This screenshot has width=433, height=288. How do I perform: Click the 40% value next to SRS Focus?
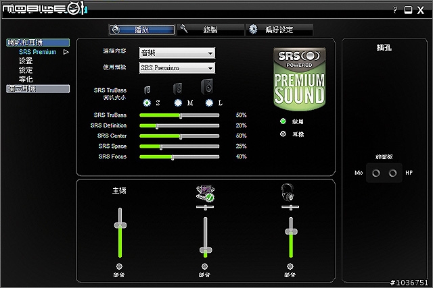(x=241, y=156)
